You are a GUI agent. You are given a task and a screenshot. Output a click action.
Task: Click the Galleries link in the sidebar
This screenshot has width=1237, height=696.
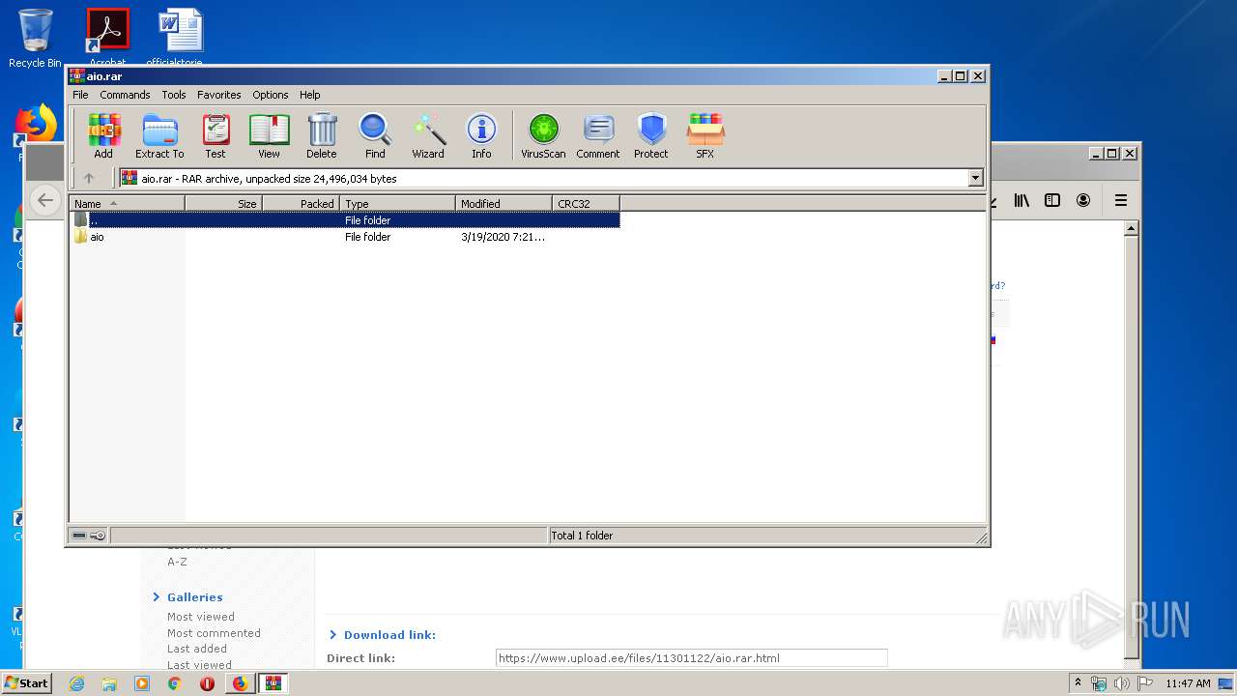tap(195, 597)
